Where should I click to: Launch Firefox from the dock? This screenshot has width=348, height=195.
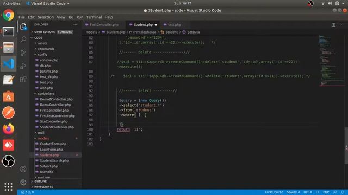click(9, 129)
